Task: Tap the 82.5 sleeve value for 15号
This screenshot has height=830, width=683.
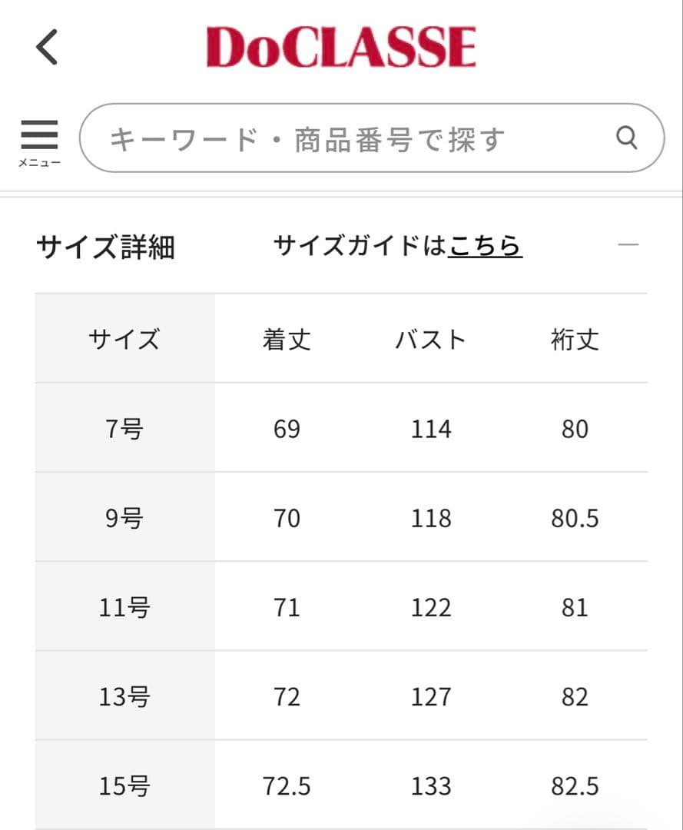Action: click(x=574, y=785)
